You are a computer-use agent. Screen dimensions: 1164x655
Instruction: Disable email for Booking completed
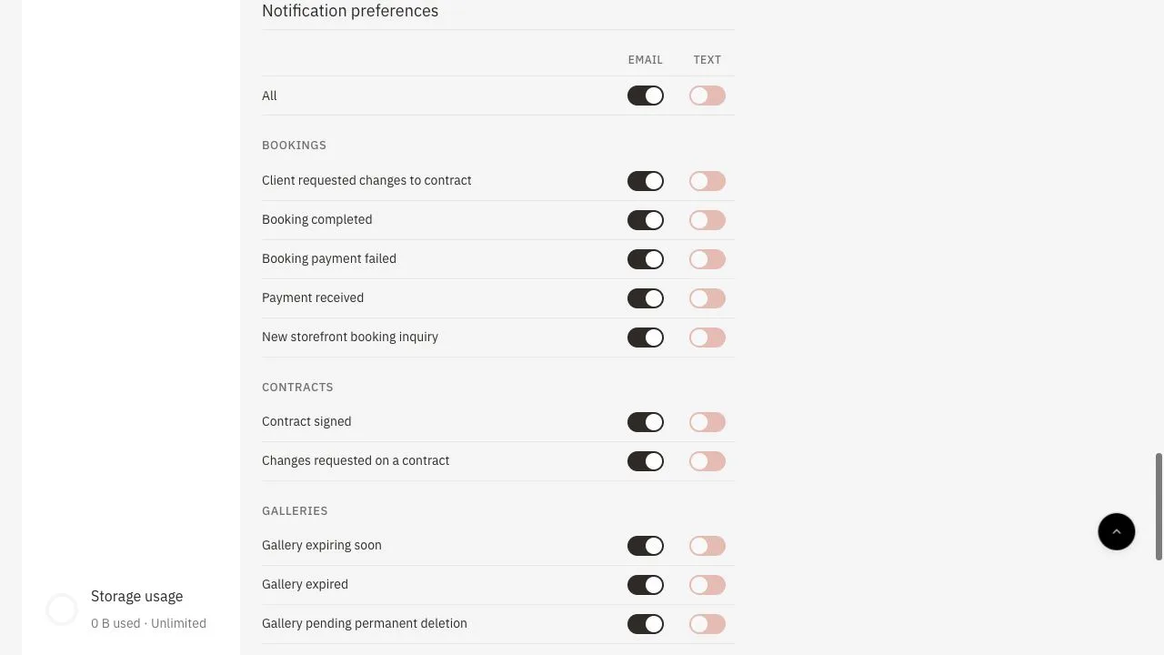646,220
